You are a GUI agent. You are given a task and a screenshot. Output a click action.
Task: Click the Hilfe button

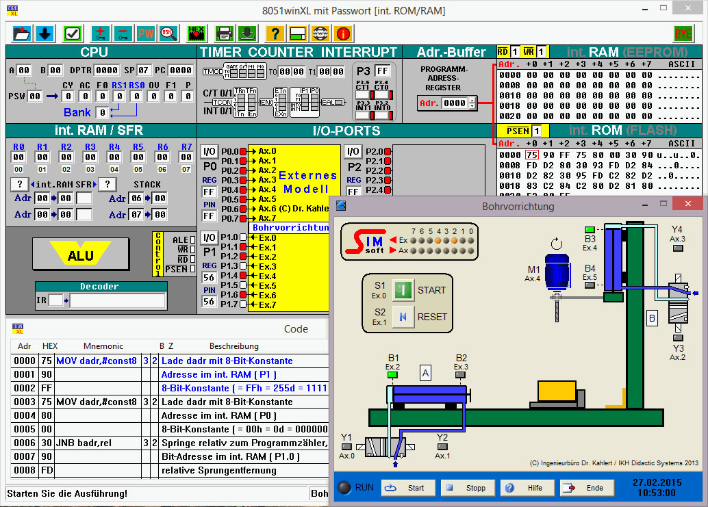pos(528,488)
